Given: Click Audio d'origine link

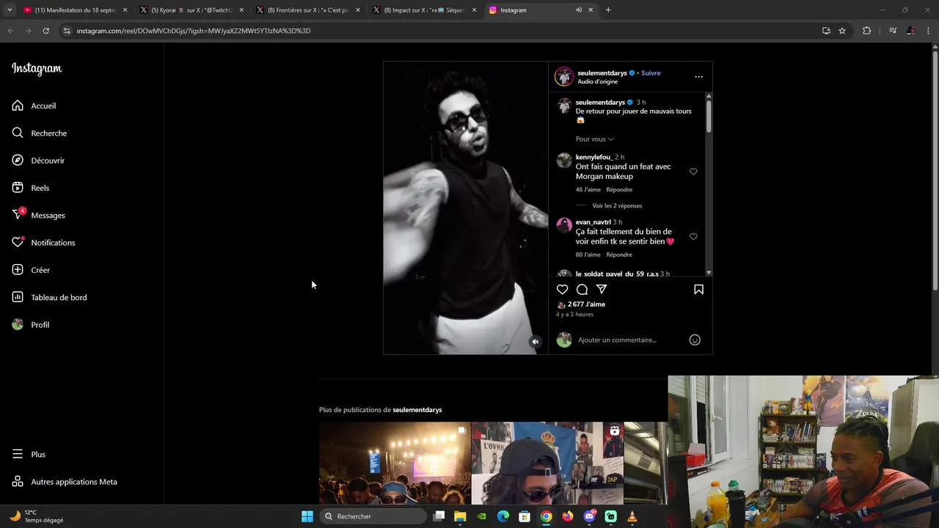Looking at the screenshot, I should point(598,81).
